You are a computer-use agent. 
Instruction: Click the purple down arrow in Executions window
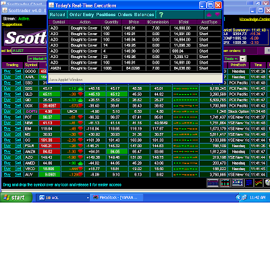point(217,14)
